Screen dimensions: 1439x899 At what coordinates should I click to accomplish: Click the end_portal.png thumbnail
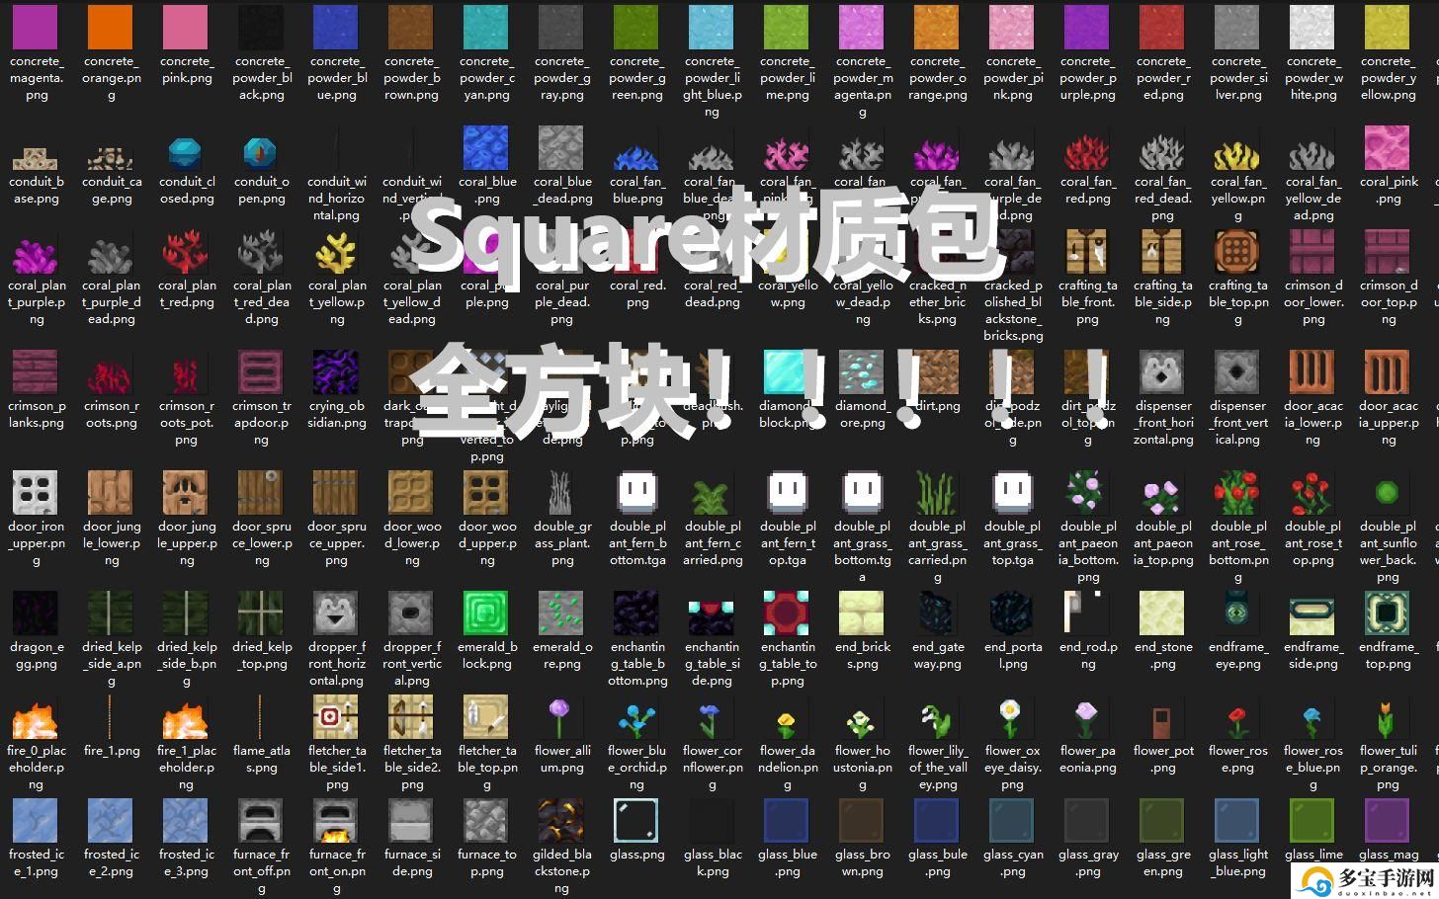1012,613
